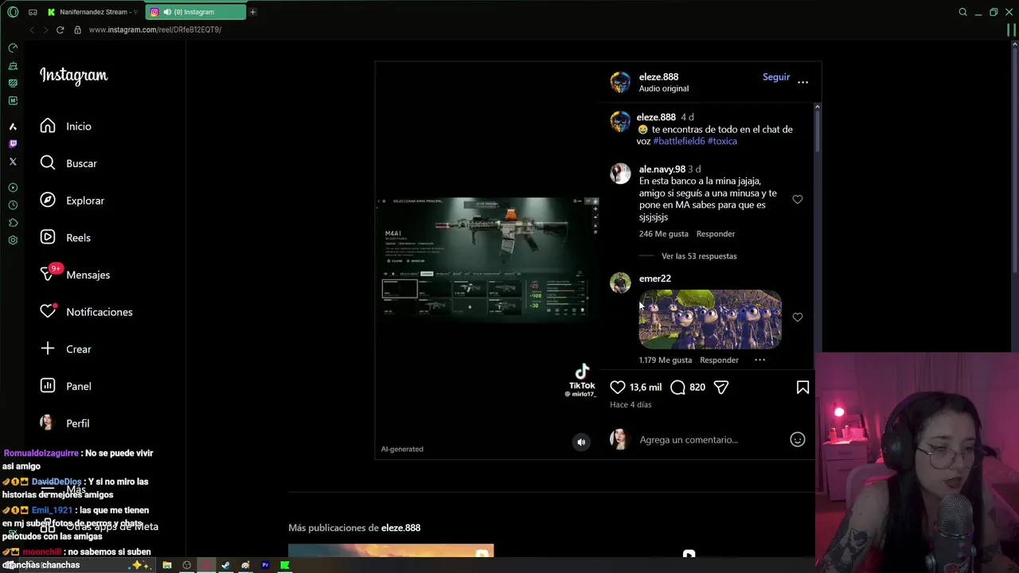Click emer22's ants GIF image
This screenshot has height=573, width=1019.
pyautogui.click(x=710, y=319)
